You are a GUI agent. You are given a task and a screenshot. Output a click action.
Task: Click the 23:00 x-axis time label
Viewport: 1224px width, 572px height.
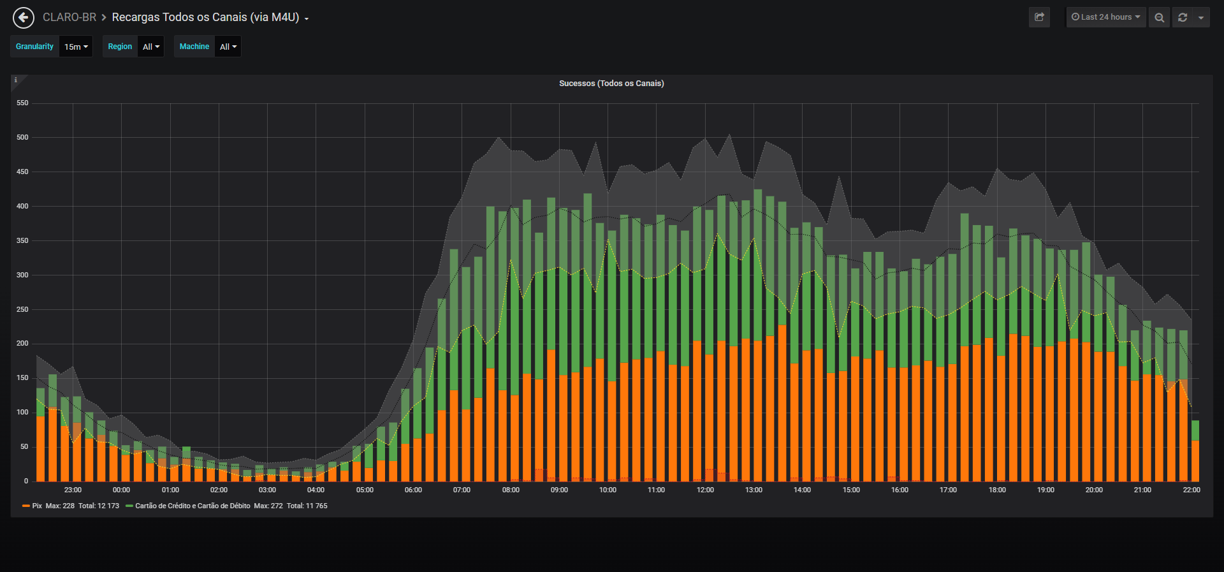tap(73, 490)
